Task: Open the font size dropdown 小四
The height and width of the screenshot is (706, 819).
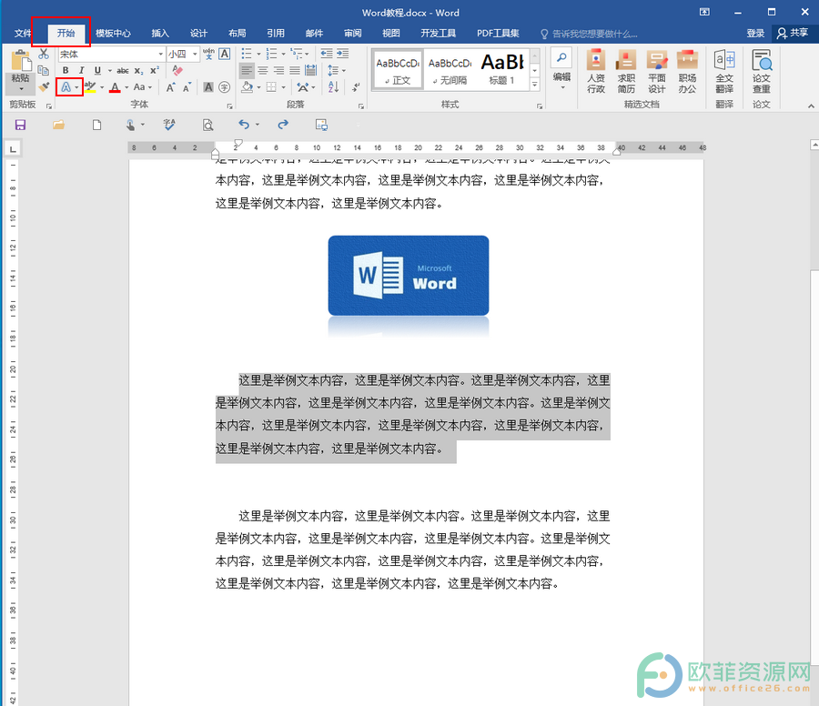Action: click(195, 54)
